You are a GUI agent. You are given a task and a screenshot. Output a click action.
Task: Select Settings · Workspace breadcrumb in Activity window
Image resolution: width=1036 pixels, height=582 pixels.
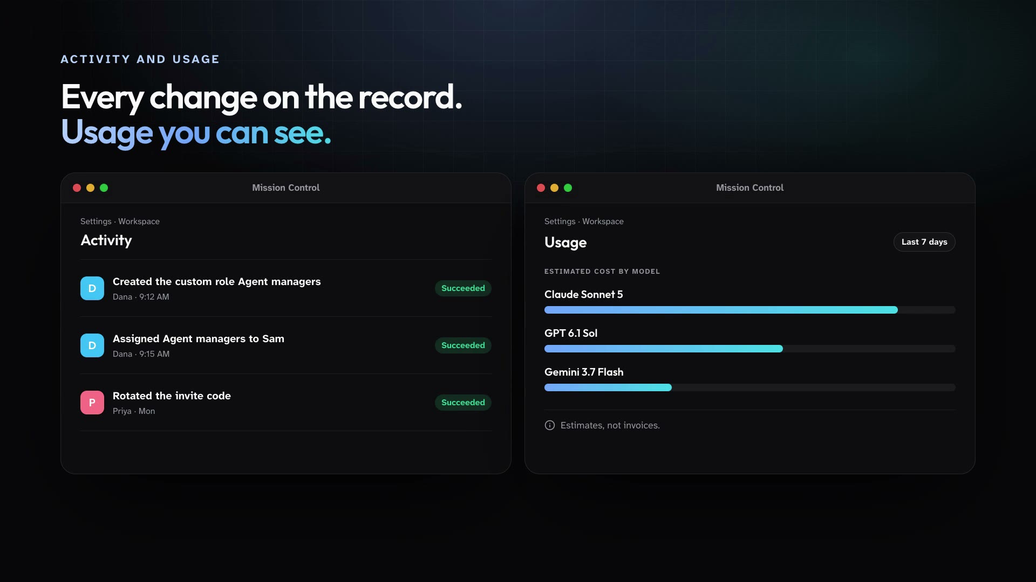coord(120,221)
